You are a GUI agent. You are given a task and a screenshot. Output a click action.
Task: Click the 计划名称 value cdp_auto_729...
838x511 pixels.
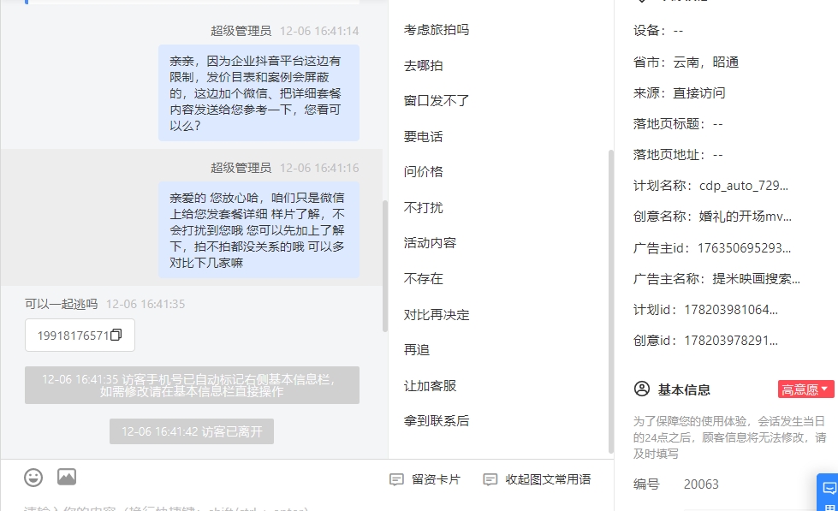743,186
